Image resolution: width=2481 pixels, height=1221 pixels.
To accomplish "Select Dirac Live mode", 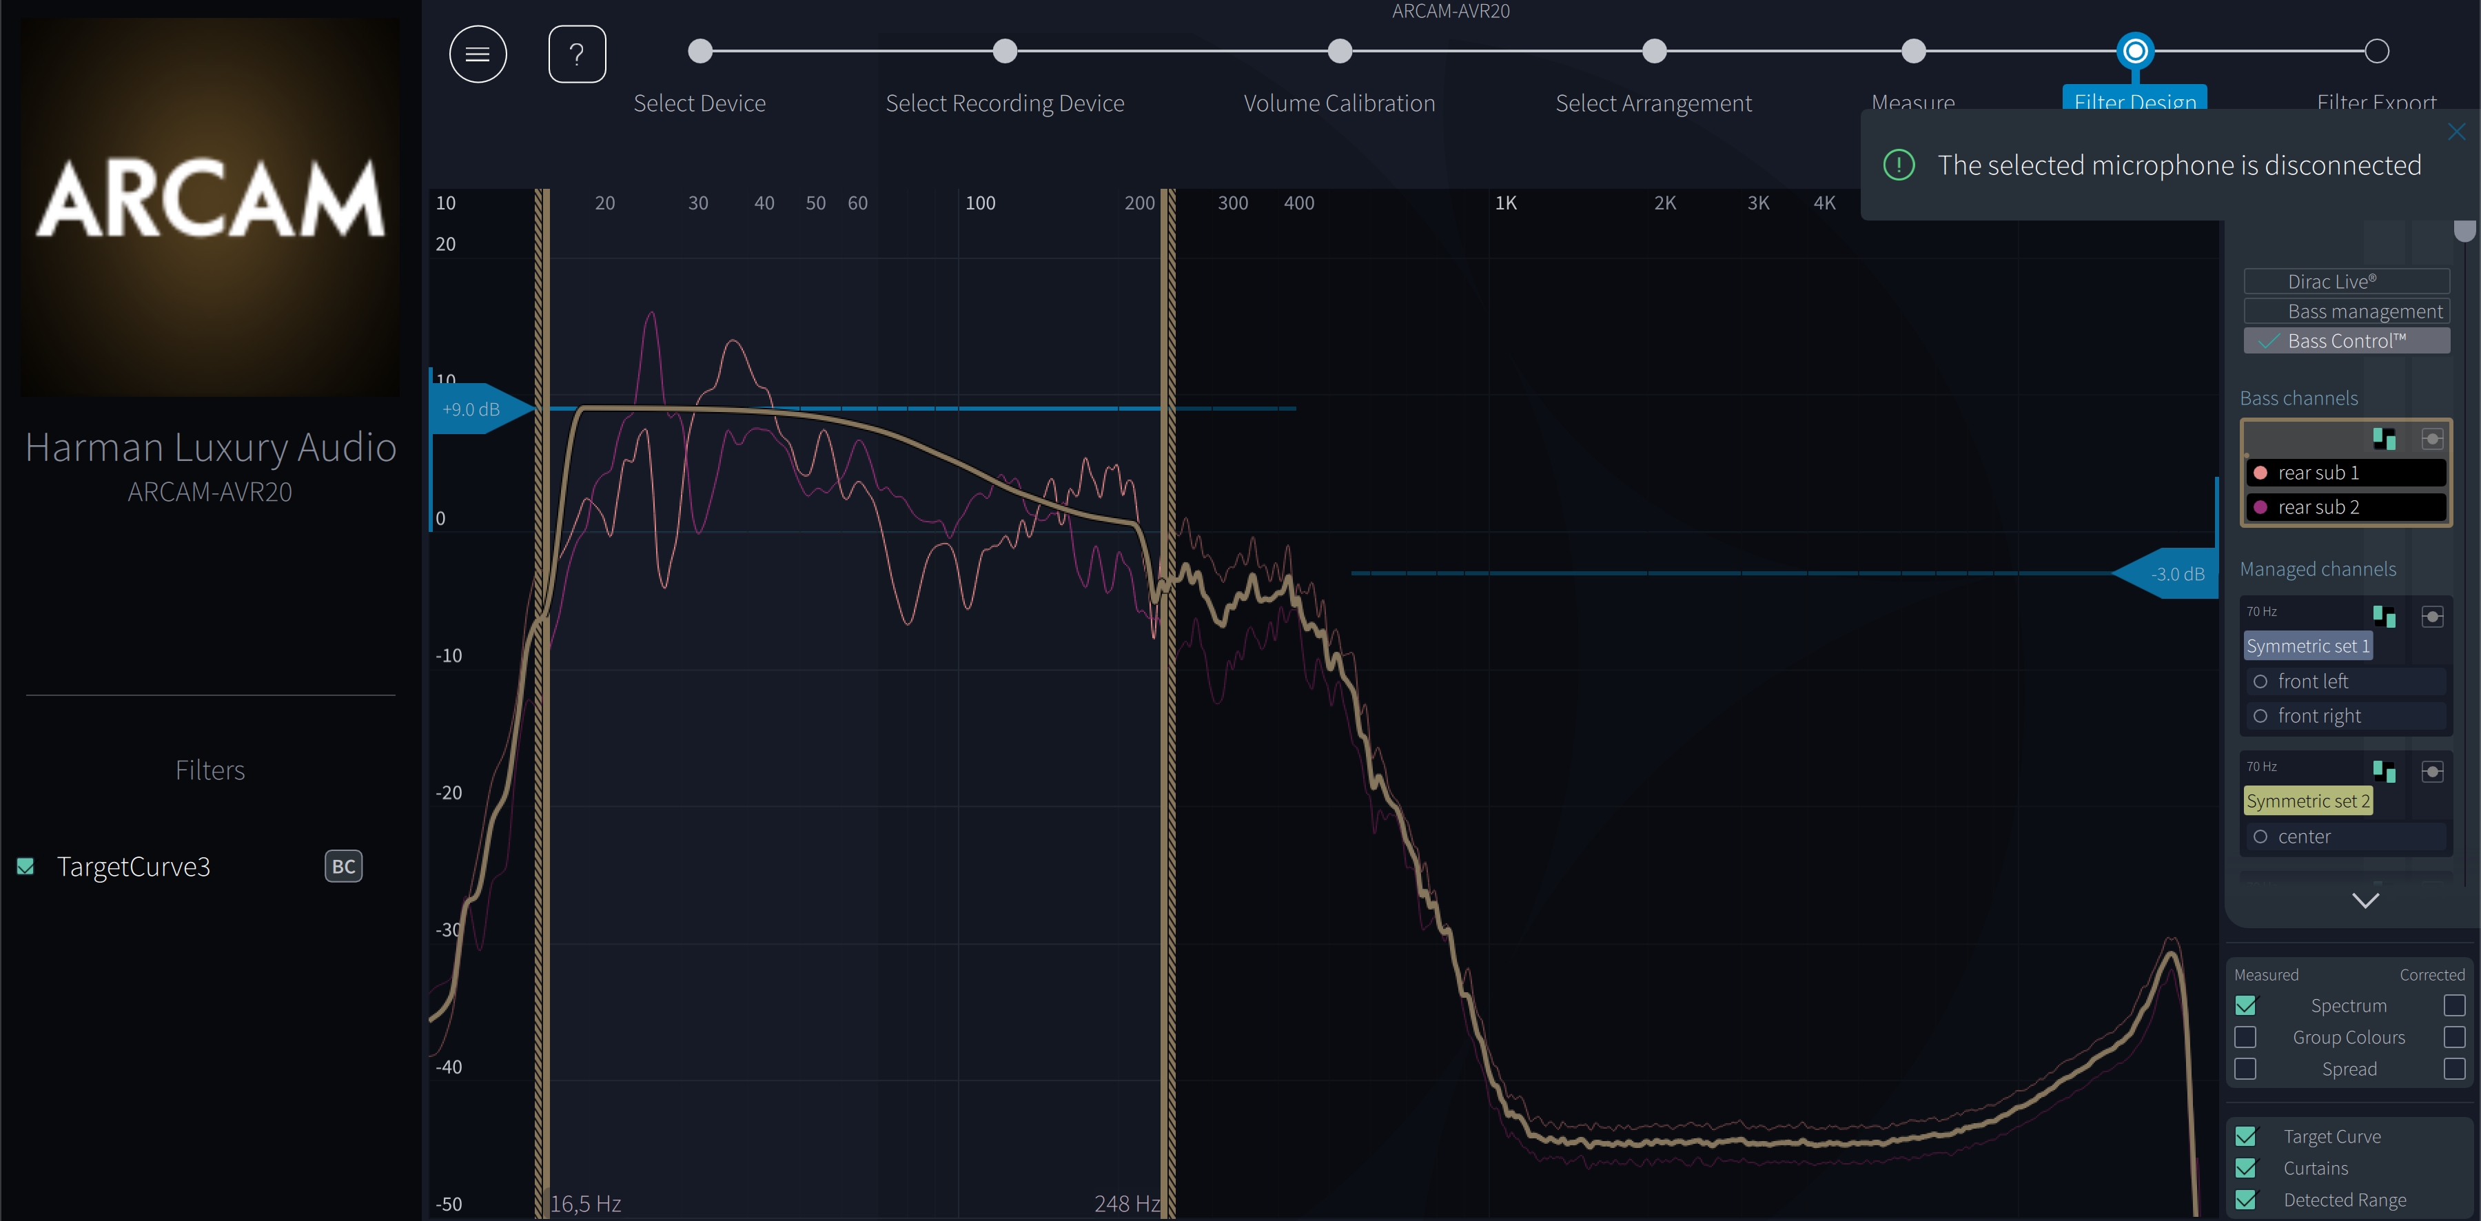I will pos(2346,281).
